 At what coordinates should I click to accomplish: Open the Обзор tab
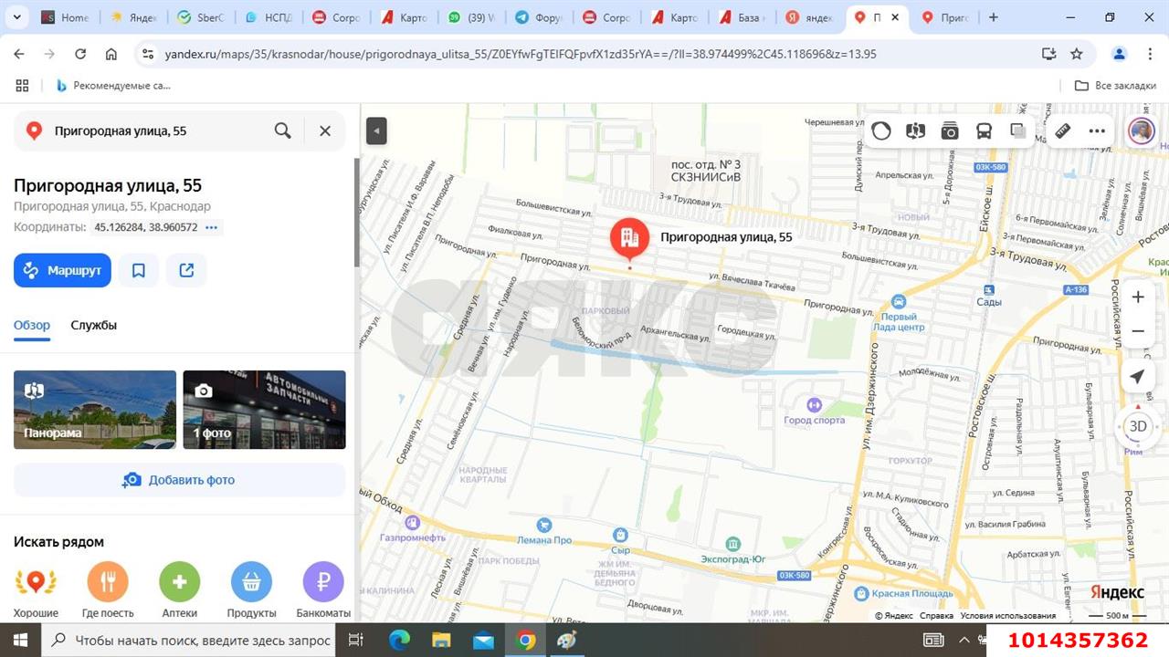coord(32,325)
